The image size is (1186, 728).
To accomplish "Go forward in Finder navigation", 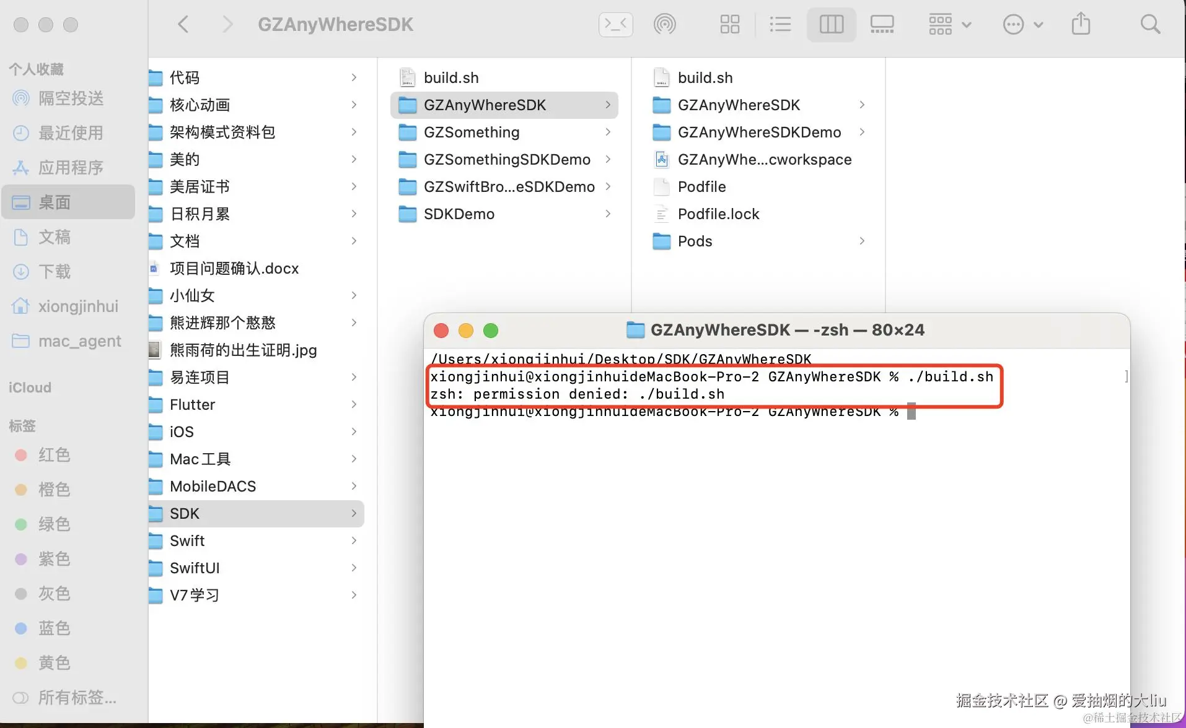I will pyautogui.click(x=227, y=25).
